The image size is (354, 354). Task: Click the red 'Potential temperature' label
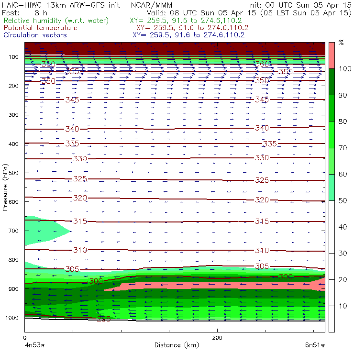coord(41,28)
